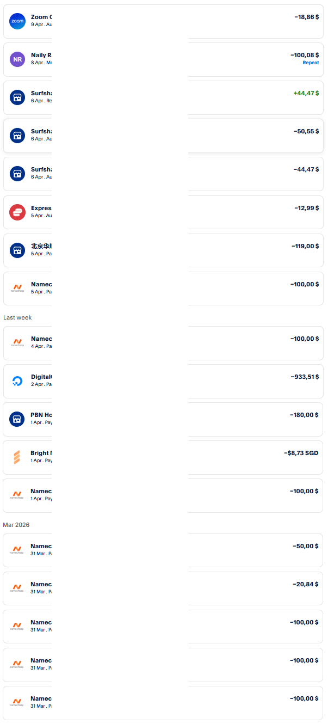This screenshot has height=724, width=328.
Task: Click the −933,51 $ amount
Action: tap(304, 377)
